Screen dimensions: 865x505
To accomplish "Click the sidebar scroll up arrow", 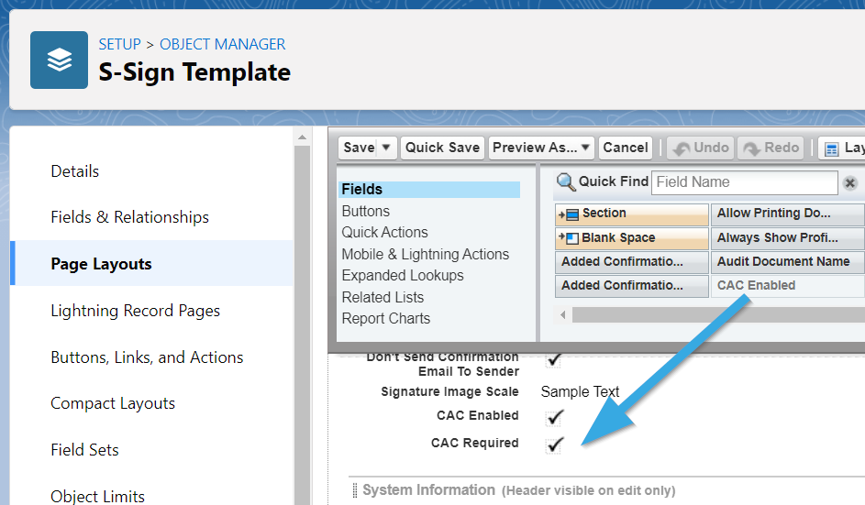I will tap(302, 137).
